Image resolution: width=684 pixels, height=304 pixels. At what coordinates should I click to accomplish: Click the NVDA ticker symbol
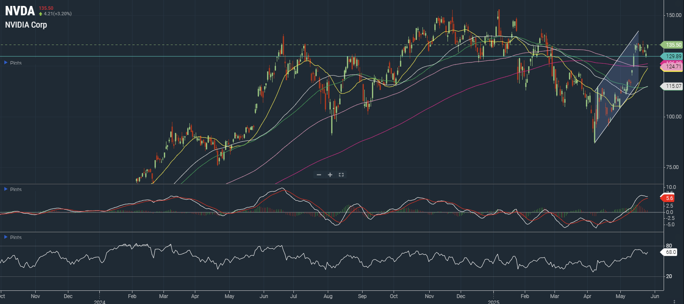20,11
